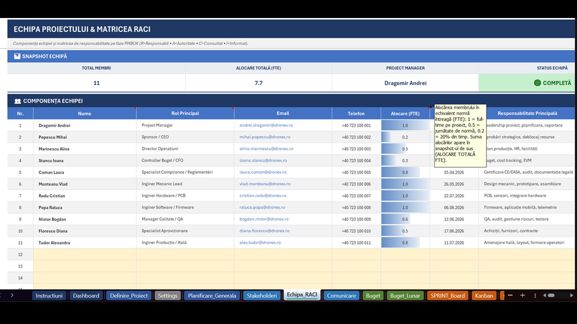Select role cell Sponsor / CEO
This screenshot has height=324, width=577.
[185, 137]
